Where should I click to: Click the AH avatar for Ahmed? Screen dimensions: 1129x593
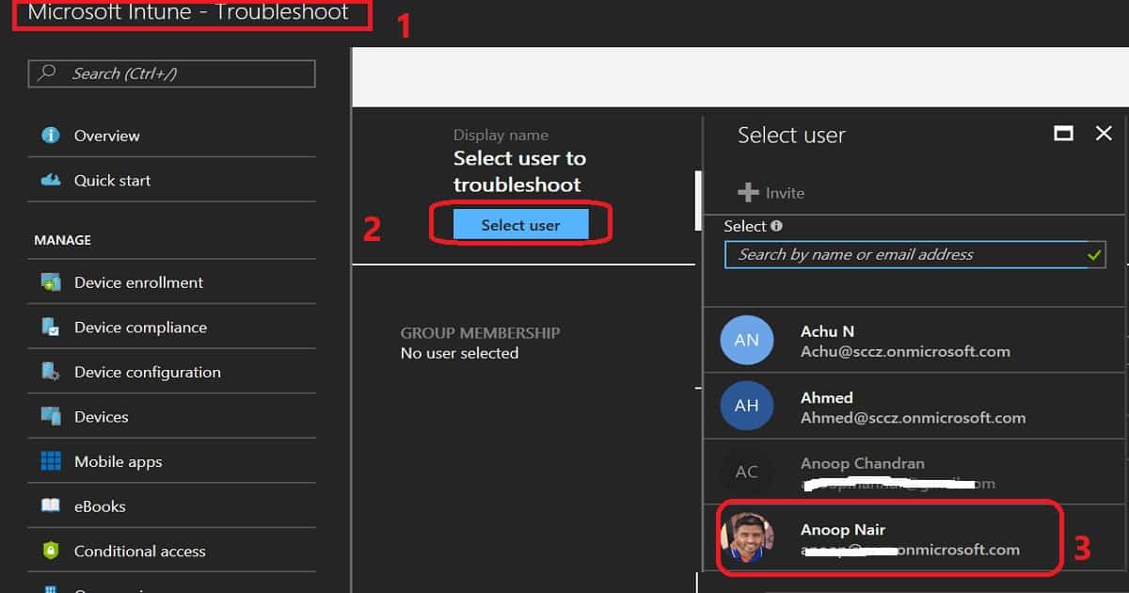(746, 406)
